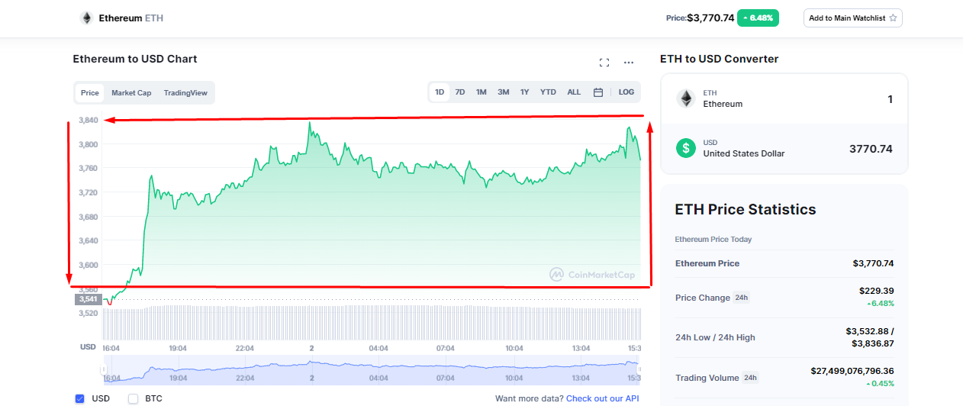Click the Ethereum Price value $3,770.74

873,263
